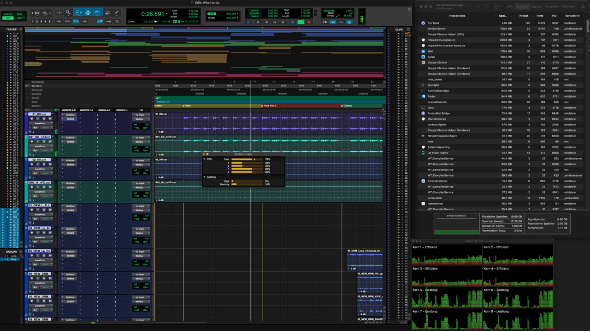The width and height of the screenshot is (590, 331).
Task: Mute the B01_KD_nFXcm track
Action: click(x=50, y=142)
